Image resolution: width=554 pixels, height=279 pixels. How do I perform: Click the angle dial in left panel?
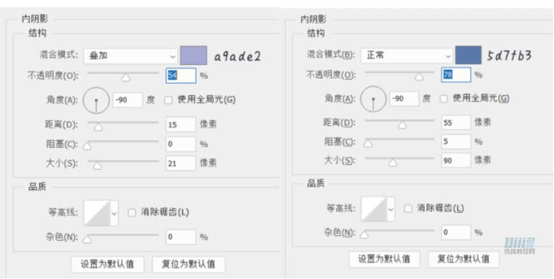click(x=96, y=100)
